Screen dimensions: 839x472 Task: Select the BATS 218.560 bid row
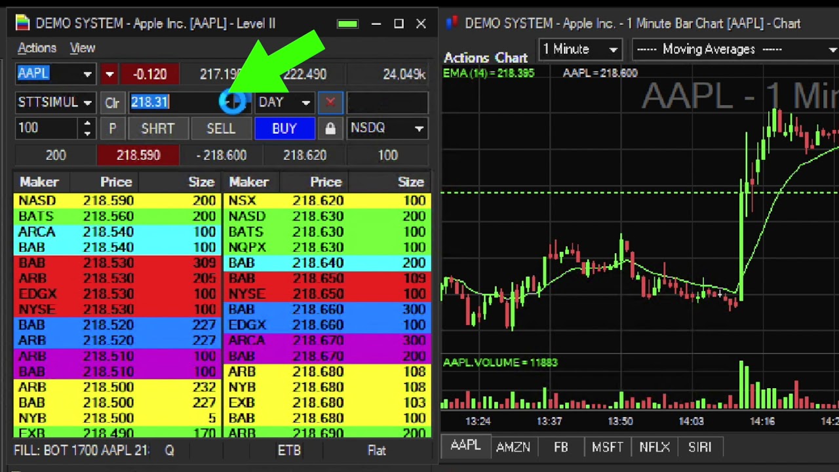point(117,216)
